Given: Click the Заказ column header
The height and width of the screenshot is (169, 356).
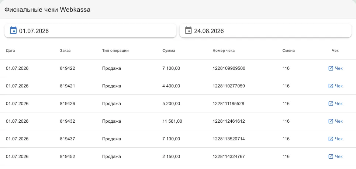Looking at the screenshot, I should 65,51.
